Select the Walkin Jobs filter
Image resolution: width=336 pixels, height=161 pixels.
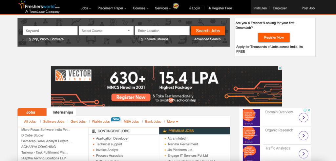click(101, 121)
